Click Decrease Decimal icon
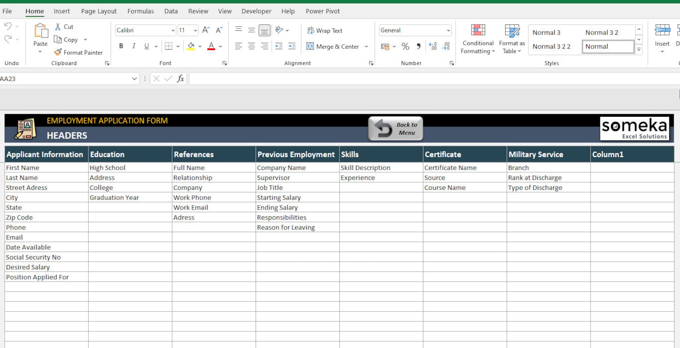This screenshot has width=680, height=348. (x=446, y=46)
